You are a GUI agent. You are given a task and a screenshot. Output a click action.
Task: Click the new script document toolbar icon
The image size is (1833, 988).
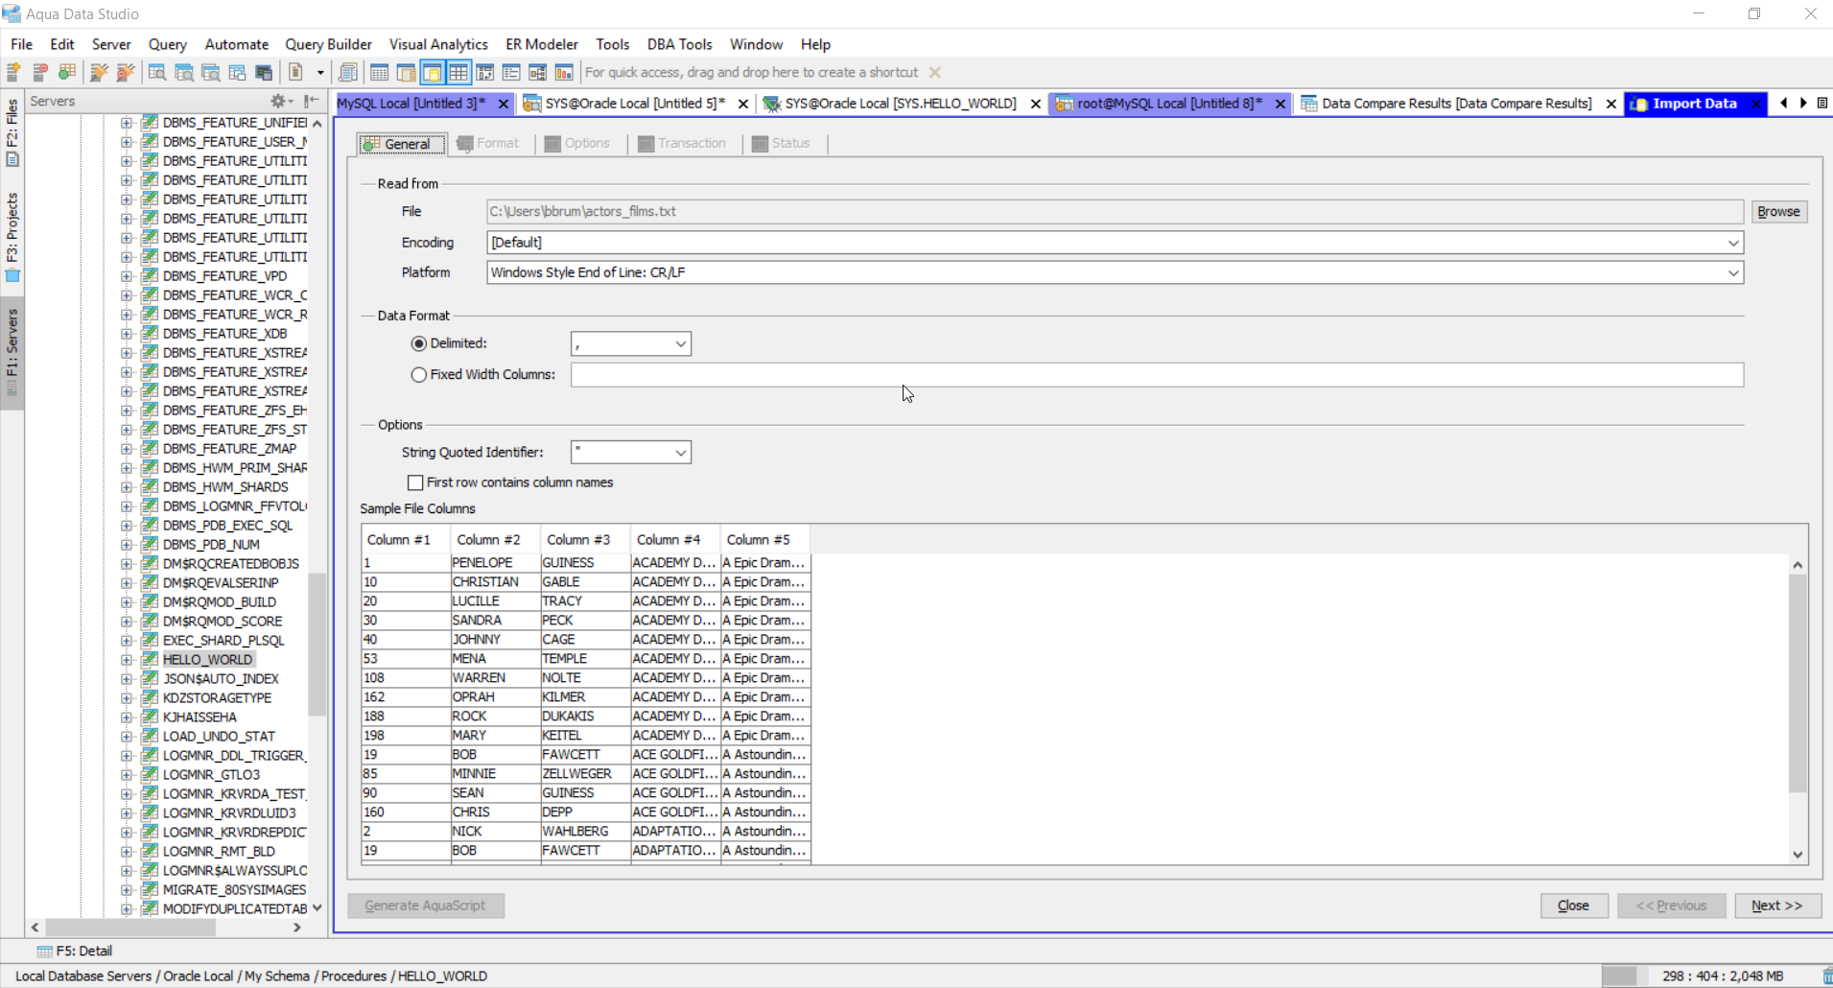296,73
